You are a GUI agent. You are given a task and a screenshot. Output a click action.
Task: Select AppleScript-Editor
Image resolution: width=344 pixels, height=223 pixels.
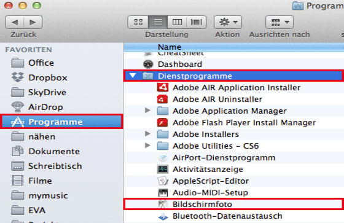coord(233,181)
